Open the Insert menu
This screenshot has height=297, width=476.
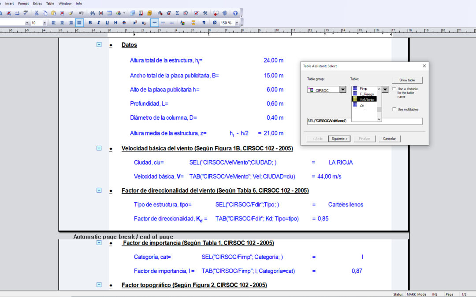9,4
